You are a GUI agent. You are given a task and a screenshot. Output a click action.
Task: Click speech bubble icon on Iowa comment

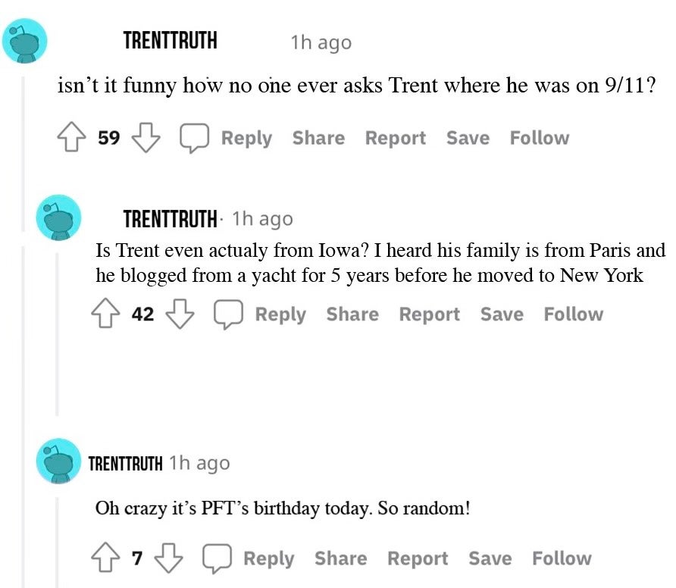pyautogui.click(x=227, y=314)
